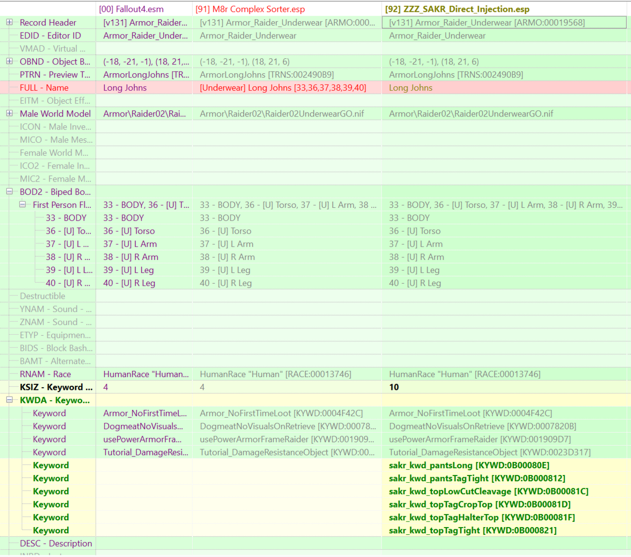Click KSIZ value 4 in Fallout4.esm column

pyautogui.click(x=106, y=387)
